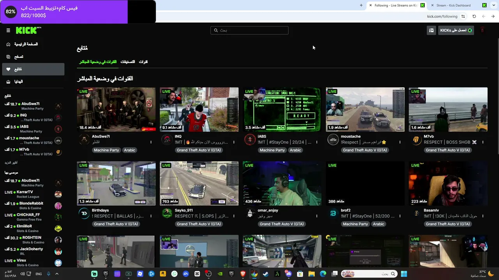Click the Birthdays channel avatar on its stream card
This screenshot has height=280, width=499.
pyautogui.click(x=84, y=213)
